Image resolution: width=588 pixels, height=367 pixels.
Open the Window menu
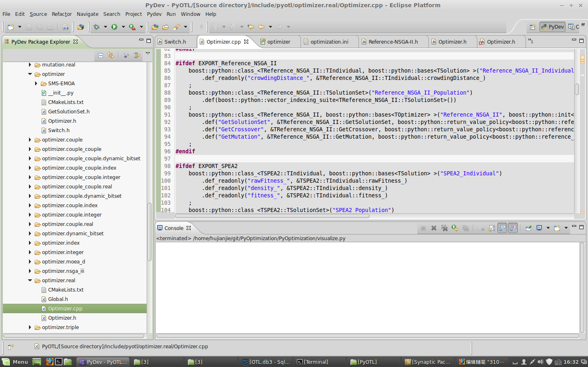pos(191,14)
